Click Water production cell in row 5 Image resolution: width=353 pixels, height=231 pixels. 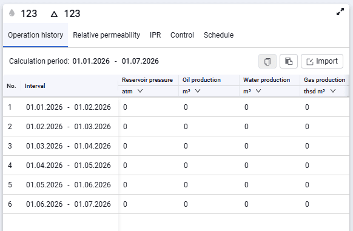tap(270, 185)
